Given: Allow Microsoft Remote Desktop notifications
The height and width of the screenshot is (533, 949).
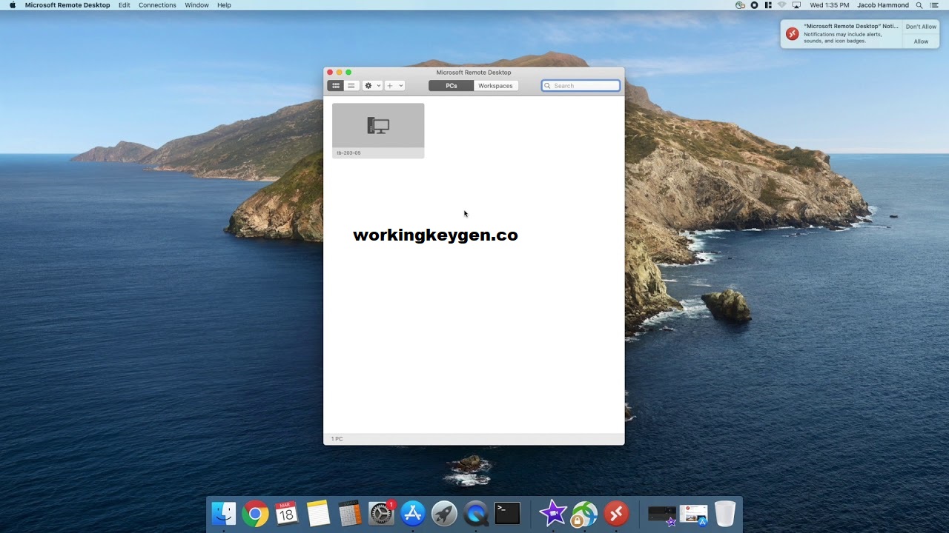Looking at the screenshot, I should tap(920, 41).
